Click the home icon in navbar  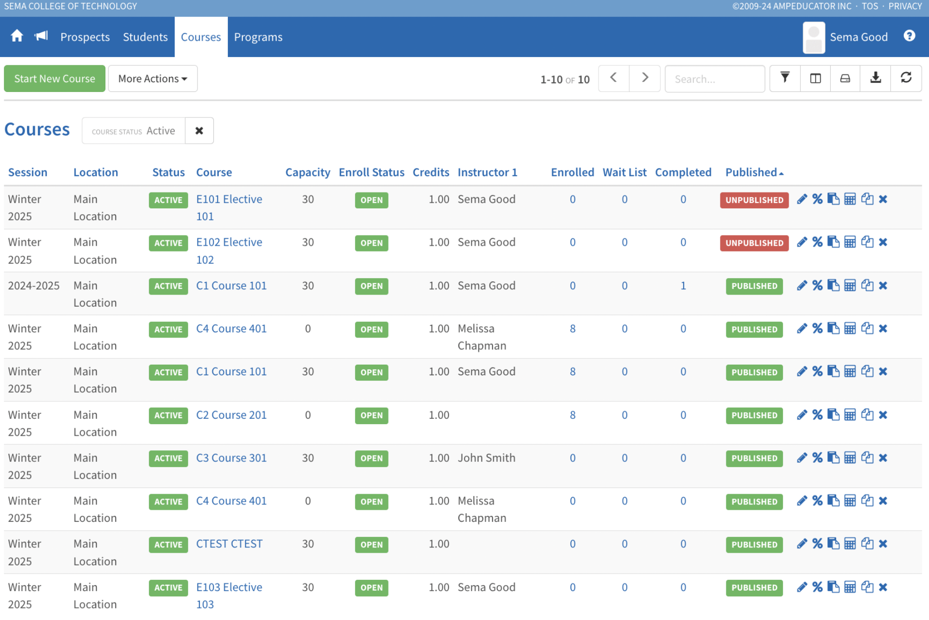17,36
